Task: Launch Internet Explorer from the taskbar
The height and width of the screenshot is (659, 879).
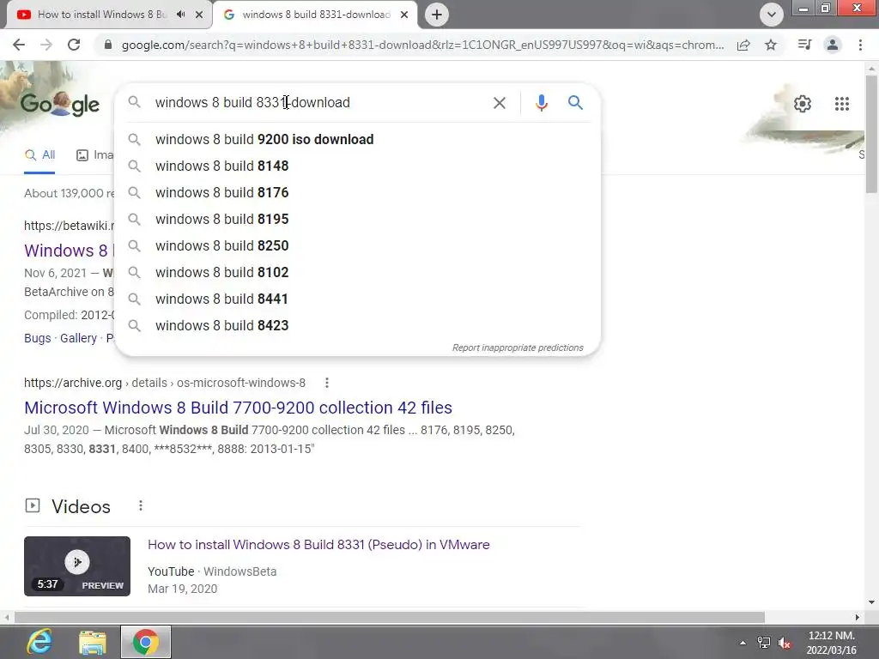Action: [x=39, y=642]
